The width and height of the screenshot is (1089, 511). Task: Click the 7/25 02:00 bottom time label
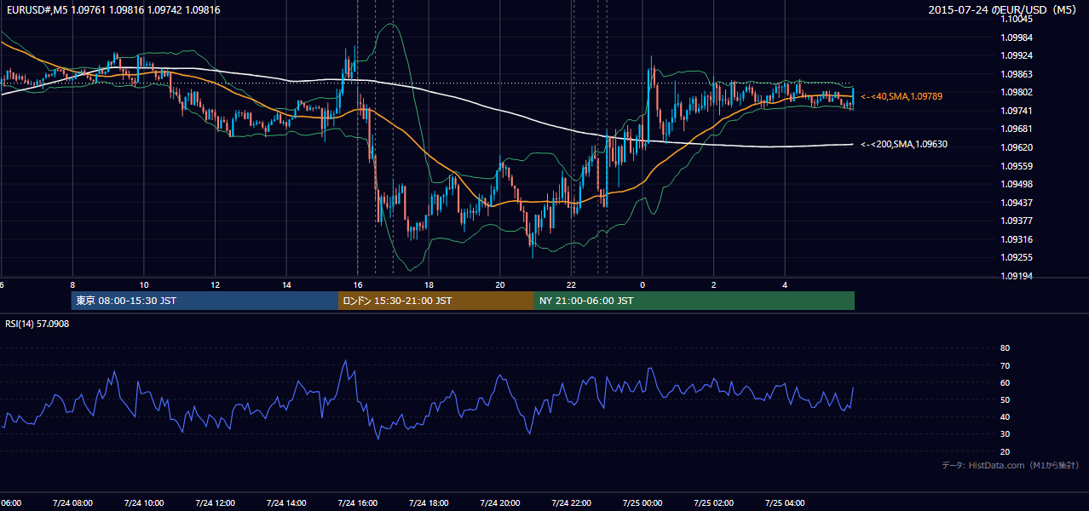(x=713, y=502)
